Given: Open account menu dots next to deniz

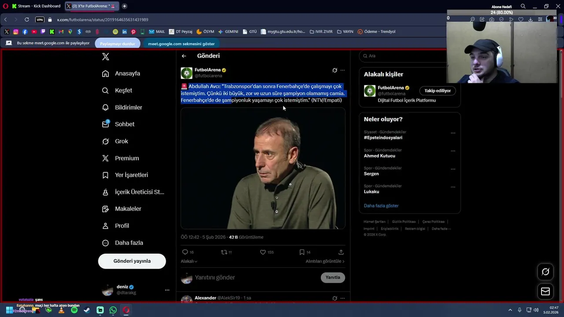Looking at the screenshot, I should 167,290.
